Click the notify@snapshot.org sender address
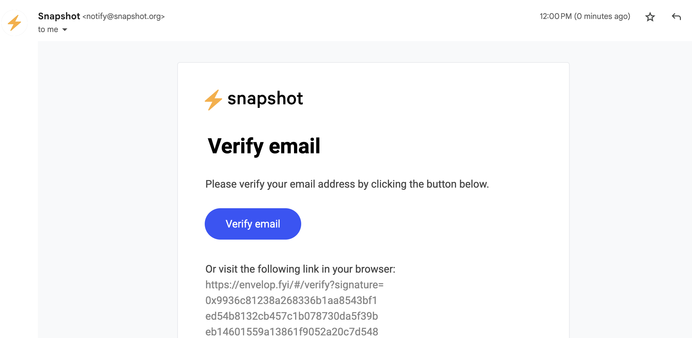Image resolution: width=692 pixels, height=338 pixels. click(x=124, y=16)
